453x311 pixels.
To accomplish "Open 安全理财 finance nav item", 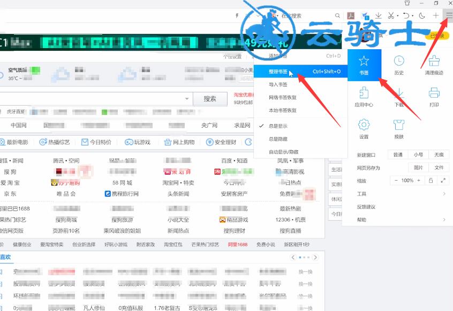I will pos(221,142).
